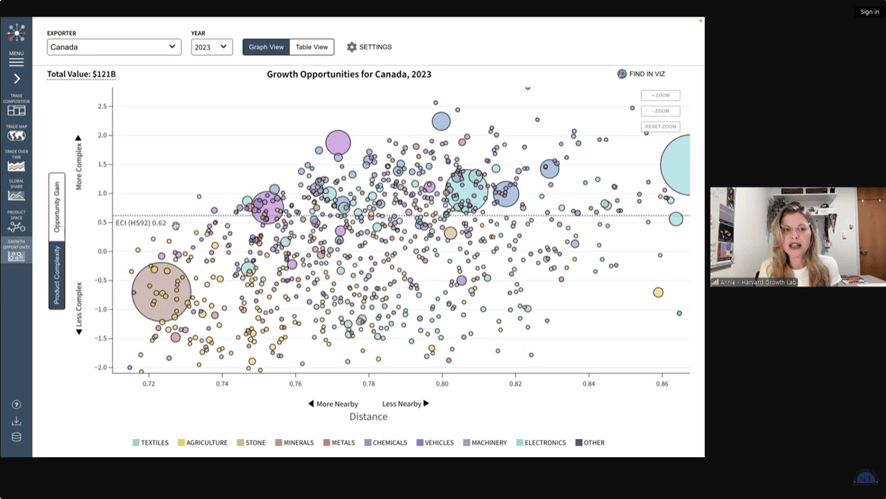Click the RESET ZOOM button
The height and width of the screenshot is (499, 886).
pyautogui.click(x=659, y=126)
